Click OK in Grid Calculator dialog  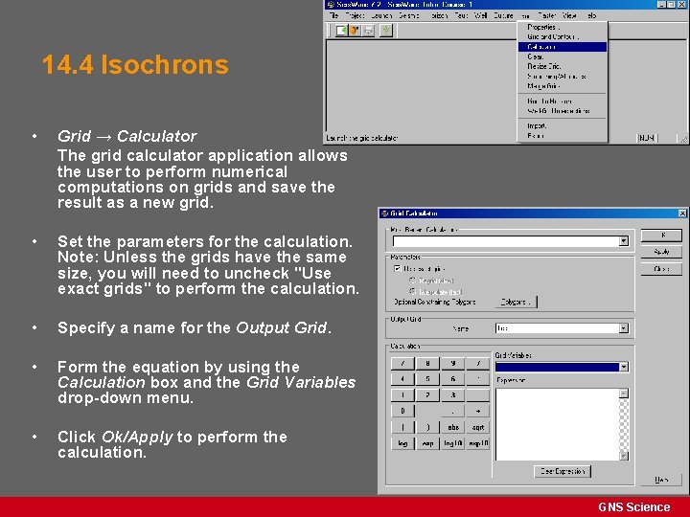661,236
